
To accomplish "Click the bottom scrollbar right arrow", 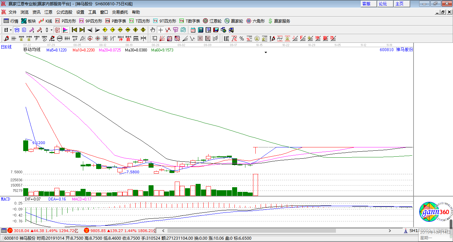I will (390, 231).
